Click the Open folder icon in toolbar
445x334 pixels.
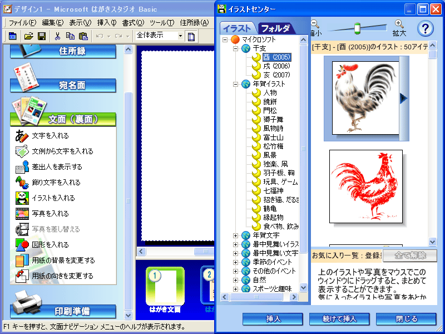28,36
